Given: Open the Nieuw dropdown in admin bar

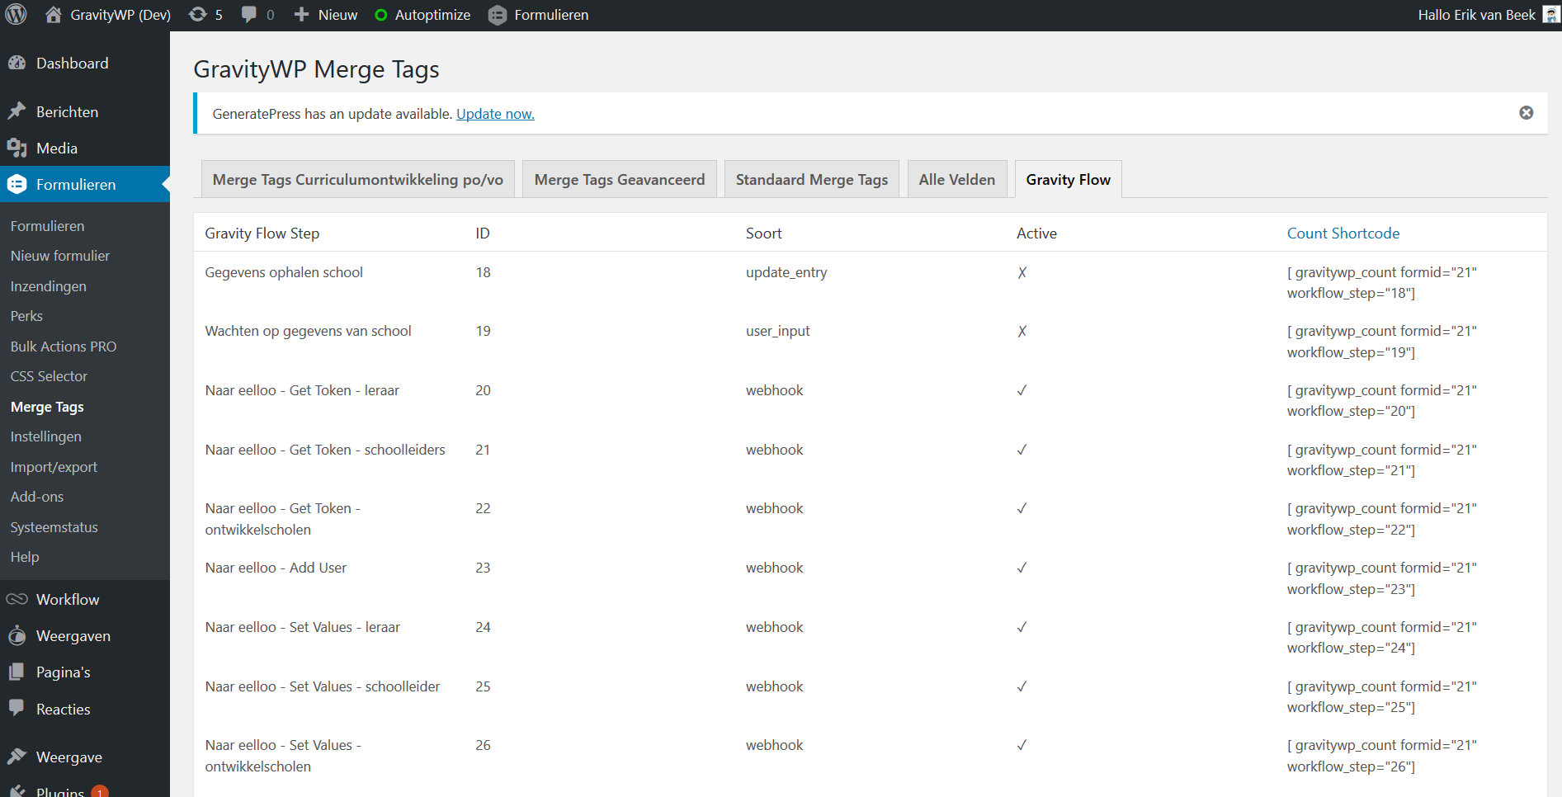Looking at the screenshot, I should (x=327, y=15).
